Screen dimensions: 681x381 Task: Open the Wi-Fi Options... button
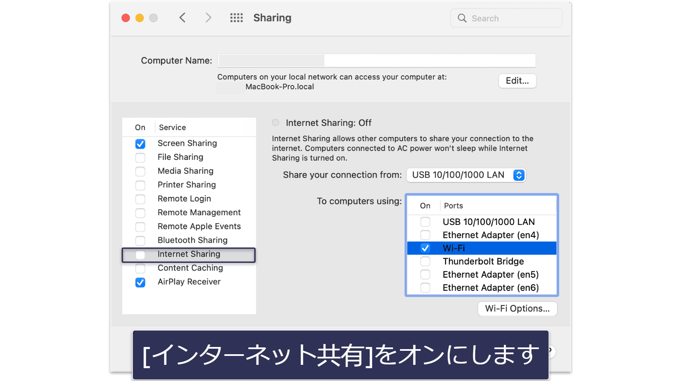[517, 309]
